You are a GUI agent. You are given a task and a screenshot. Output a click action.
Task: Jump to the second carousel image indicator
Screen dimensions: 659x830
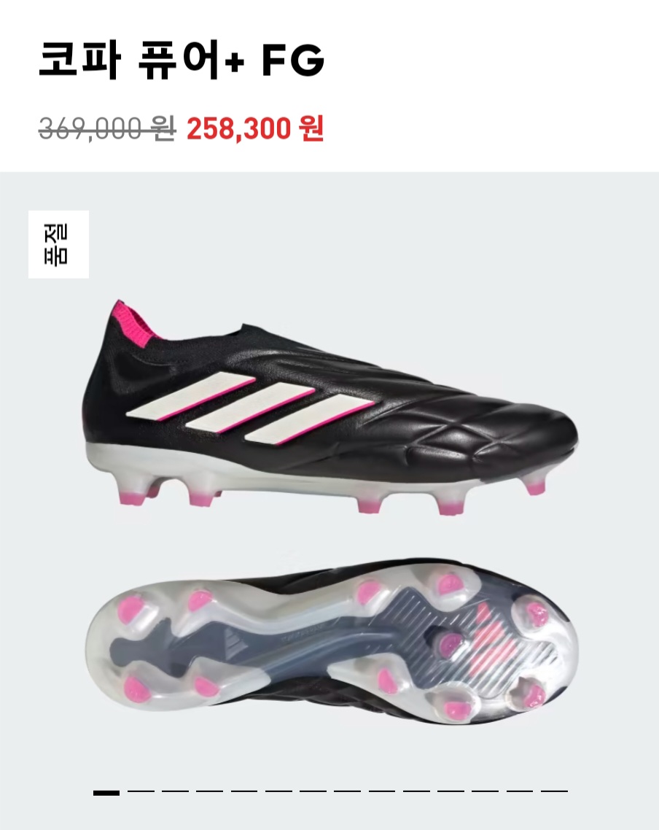coord(141,792)
